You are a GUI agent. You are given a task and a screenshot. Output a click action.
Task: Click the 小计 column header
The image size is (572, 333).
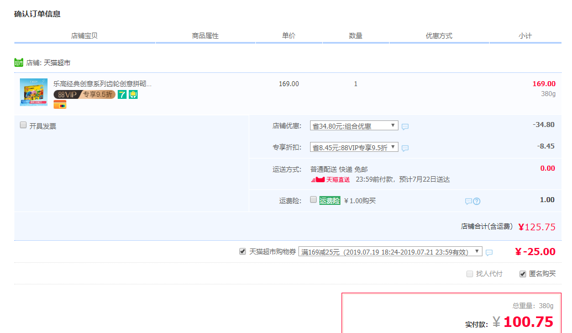pos(526,36)
